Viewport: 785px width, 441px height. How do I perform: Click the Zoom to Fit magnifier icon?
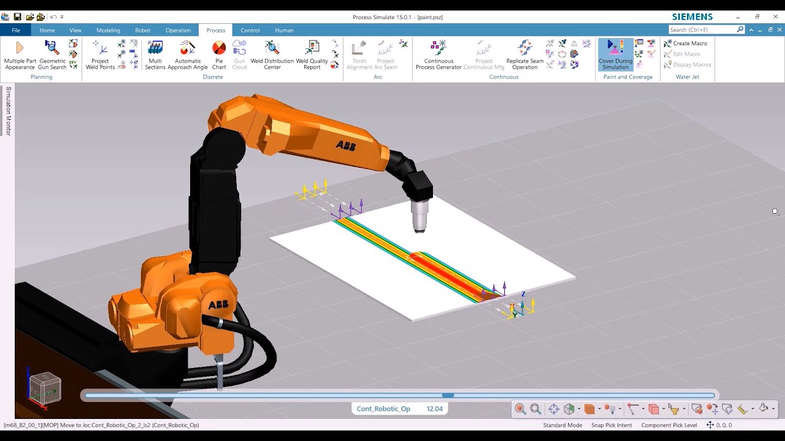535,409
